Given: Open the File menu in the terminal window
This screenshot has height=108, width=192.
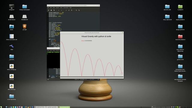Looking at the screenshot, I should 48,50.
